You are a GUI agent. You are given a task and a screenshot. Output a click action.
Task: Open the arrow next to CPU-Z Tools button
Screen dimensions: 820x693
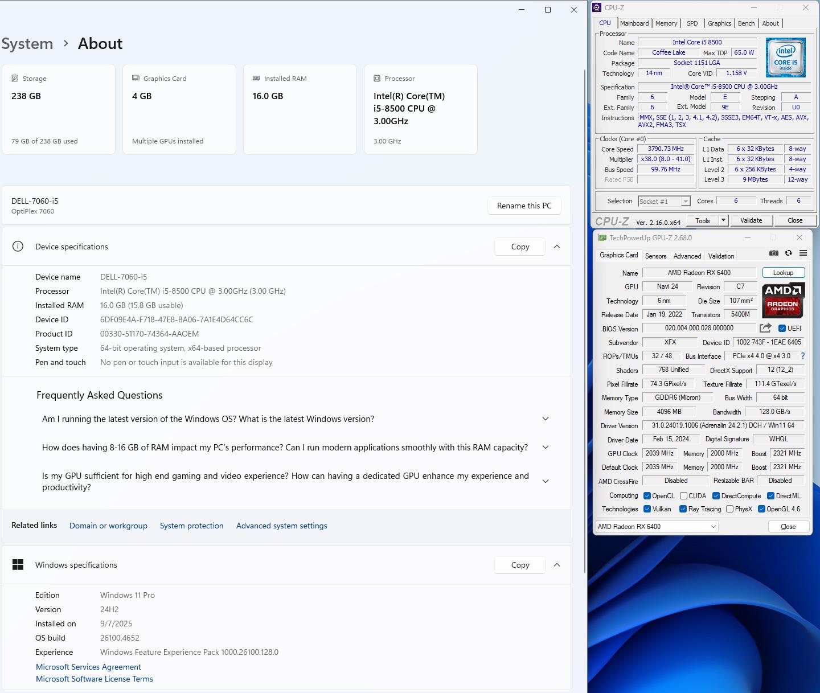pyautogui.click(x=723, y=220)
